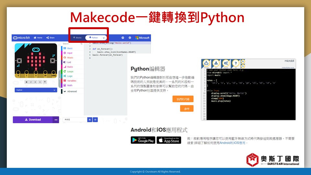Zoom out using the lower magnifier icon
This screenshot has height=175, width=311.
coord(243,66)
